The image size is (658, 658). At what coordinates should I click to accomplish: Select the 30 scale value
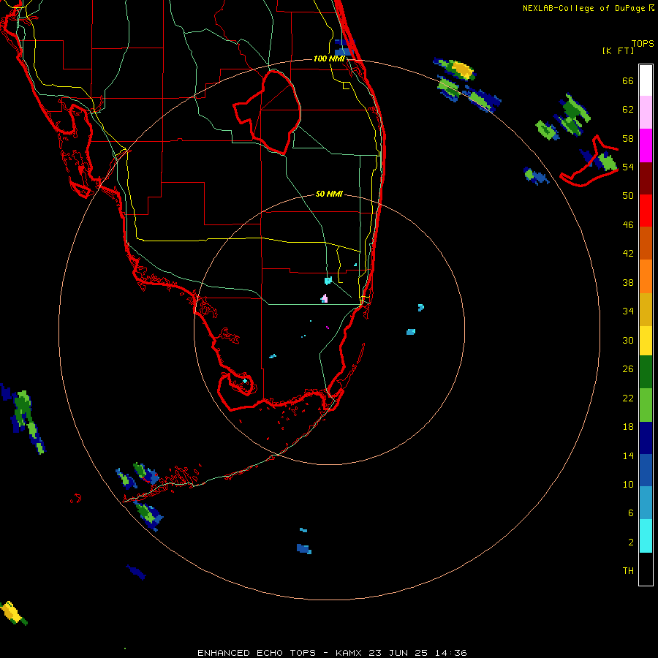click(x=628, y=340)
